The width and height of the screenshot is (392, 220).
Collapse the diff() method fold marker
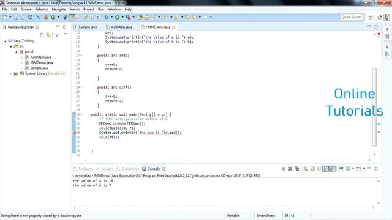point(81,87)
